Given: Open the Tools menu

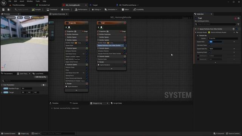Looking at the screenshot, I should point(38,1).
